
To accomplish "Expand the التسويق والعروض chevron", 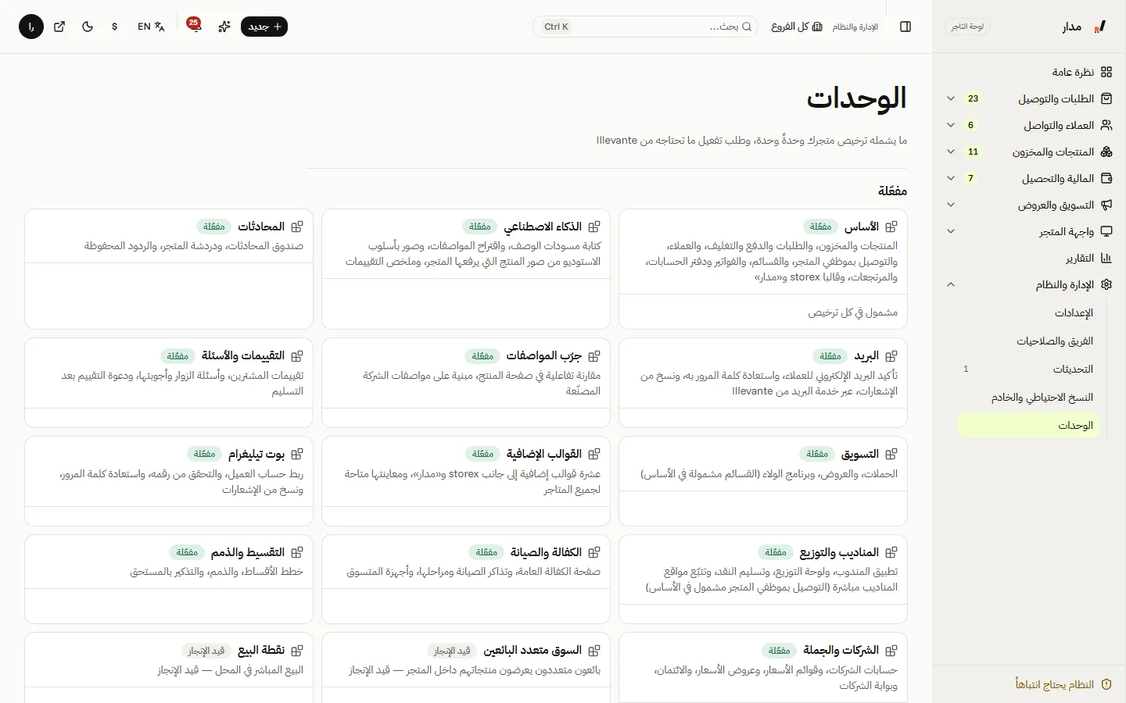I will coord(951,205).
